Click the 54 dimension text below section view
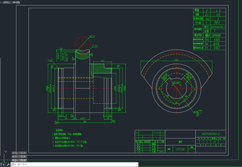Screen dimensions: 242x167 pyautogui.click(x=66, y=118)
